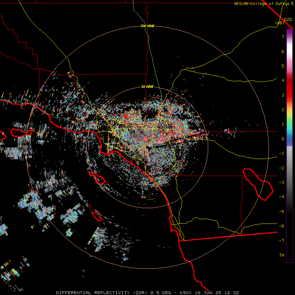Screen dimensions: 295x295
Task: Click the DZD legend title
Action: click(288, 20)
